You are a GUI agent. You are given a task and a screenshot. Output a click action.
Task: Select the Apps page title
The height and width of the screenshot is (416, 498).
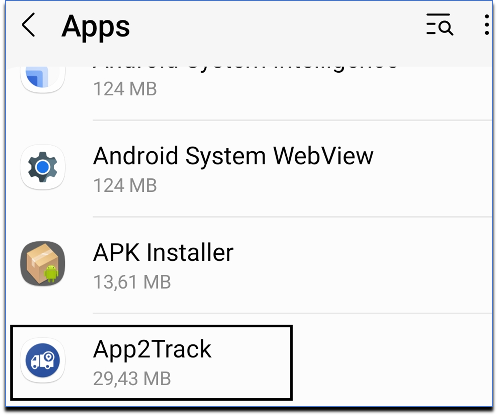(96, 26)
